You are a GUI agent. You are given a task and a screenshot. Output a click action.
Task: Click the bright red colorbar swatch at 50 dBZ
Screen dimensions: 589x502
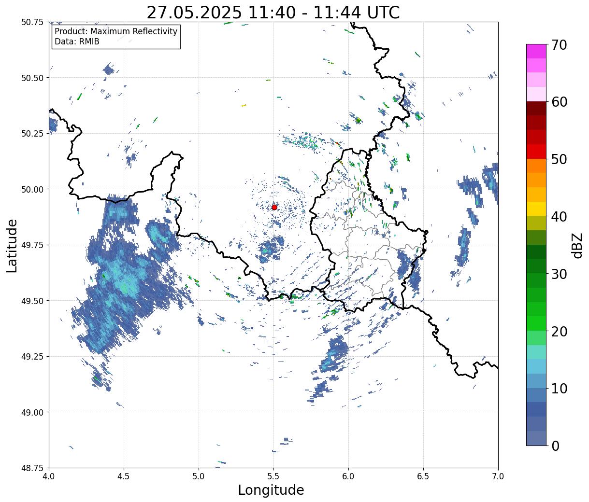(536, 152)
